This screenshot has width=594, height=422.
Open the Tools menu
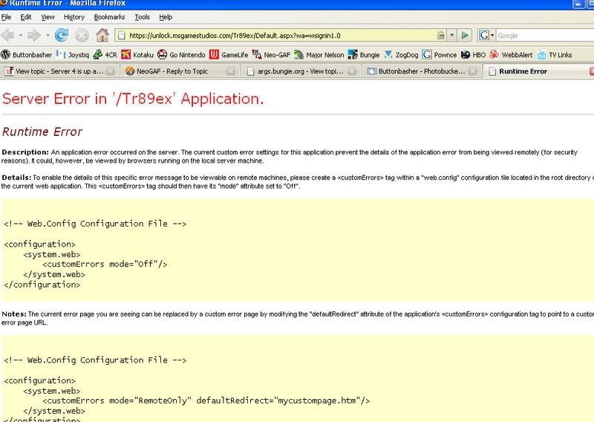(142, 16)
